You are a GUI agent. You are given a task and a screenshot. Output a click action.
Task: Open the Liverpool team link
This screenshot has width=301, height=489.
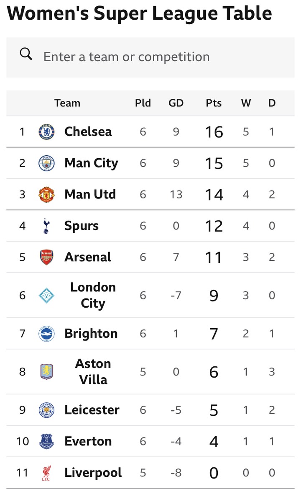point(93,473)
